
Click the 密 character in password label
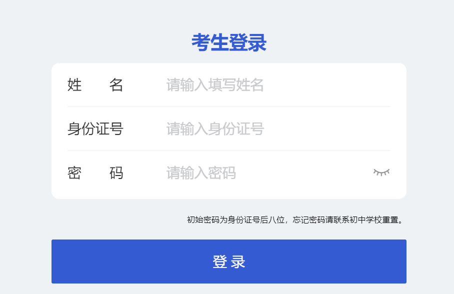[74, 173]
